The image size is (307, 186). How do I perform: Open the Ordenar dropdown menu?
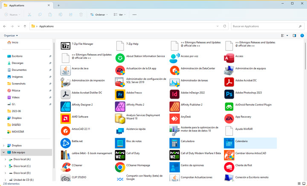[99, 15]
